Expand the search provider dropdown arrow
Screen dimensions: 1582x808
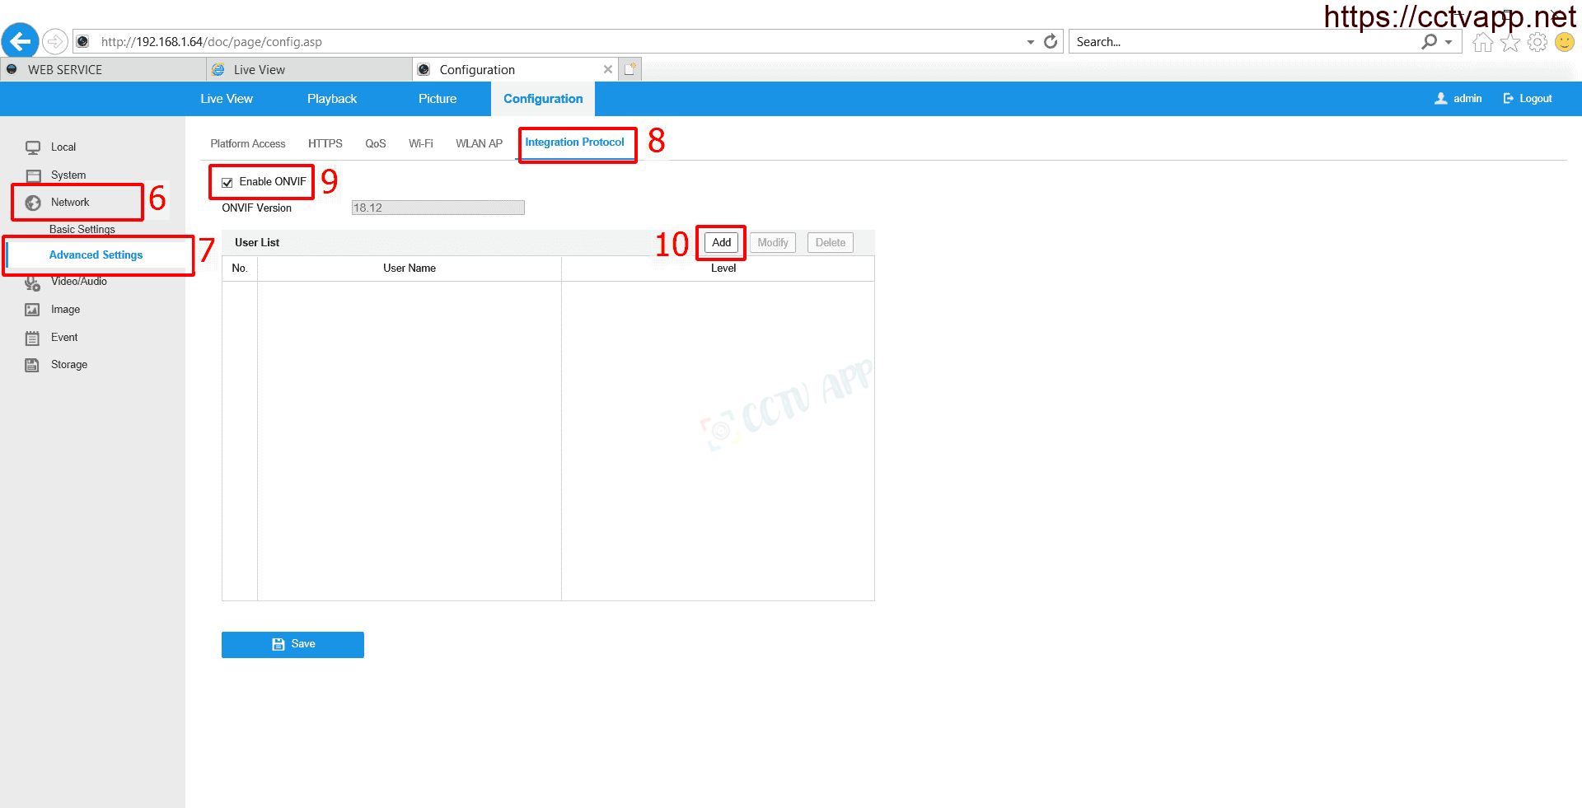[x=1449, y=42]
